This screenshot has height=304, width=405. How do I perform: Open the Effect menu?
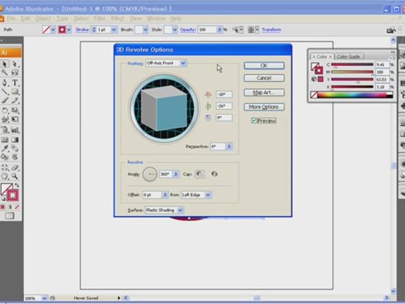coord(118,19)
